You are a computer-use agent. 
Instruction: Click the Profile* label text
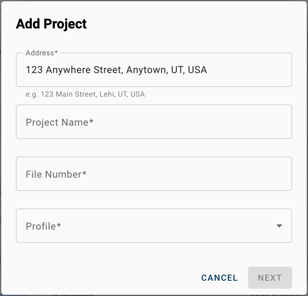click(x=43, y=226)
